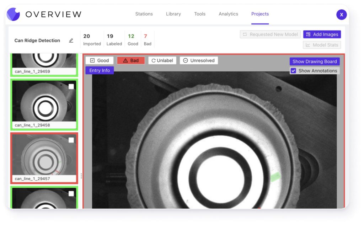Click the Unlabel button
The height and width of the screenshot is (225, 364).
(x=162, y=60)
